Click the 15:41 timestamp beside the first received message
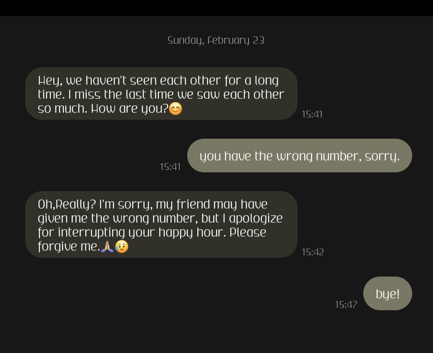The width and height of the screenshot is (433, 353). [x=312, y=114]
